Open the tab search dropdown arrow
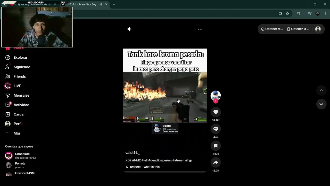The image size is (330, 186). 4,4
